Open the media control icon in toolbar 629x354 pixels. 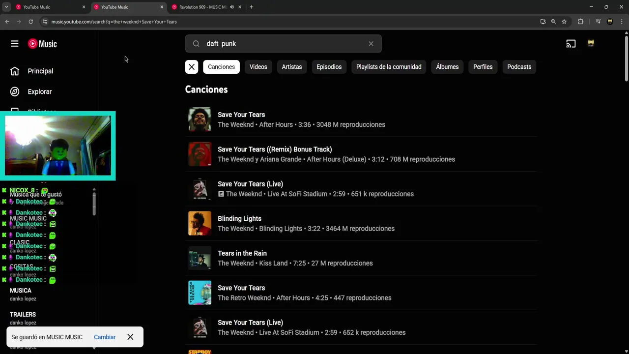598,22
